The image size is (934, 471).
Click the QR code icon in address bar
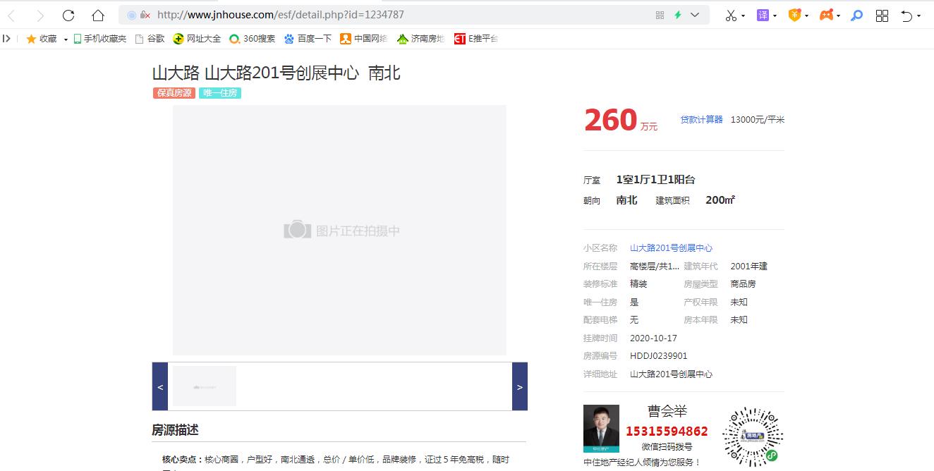click(x=660, y=15)
